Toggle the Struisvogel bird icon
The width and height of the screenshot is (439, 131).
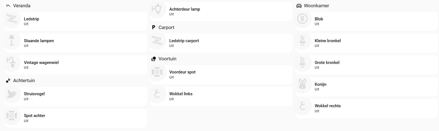[x=12, y=94]
